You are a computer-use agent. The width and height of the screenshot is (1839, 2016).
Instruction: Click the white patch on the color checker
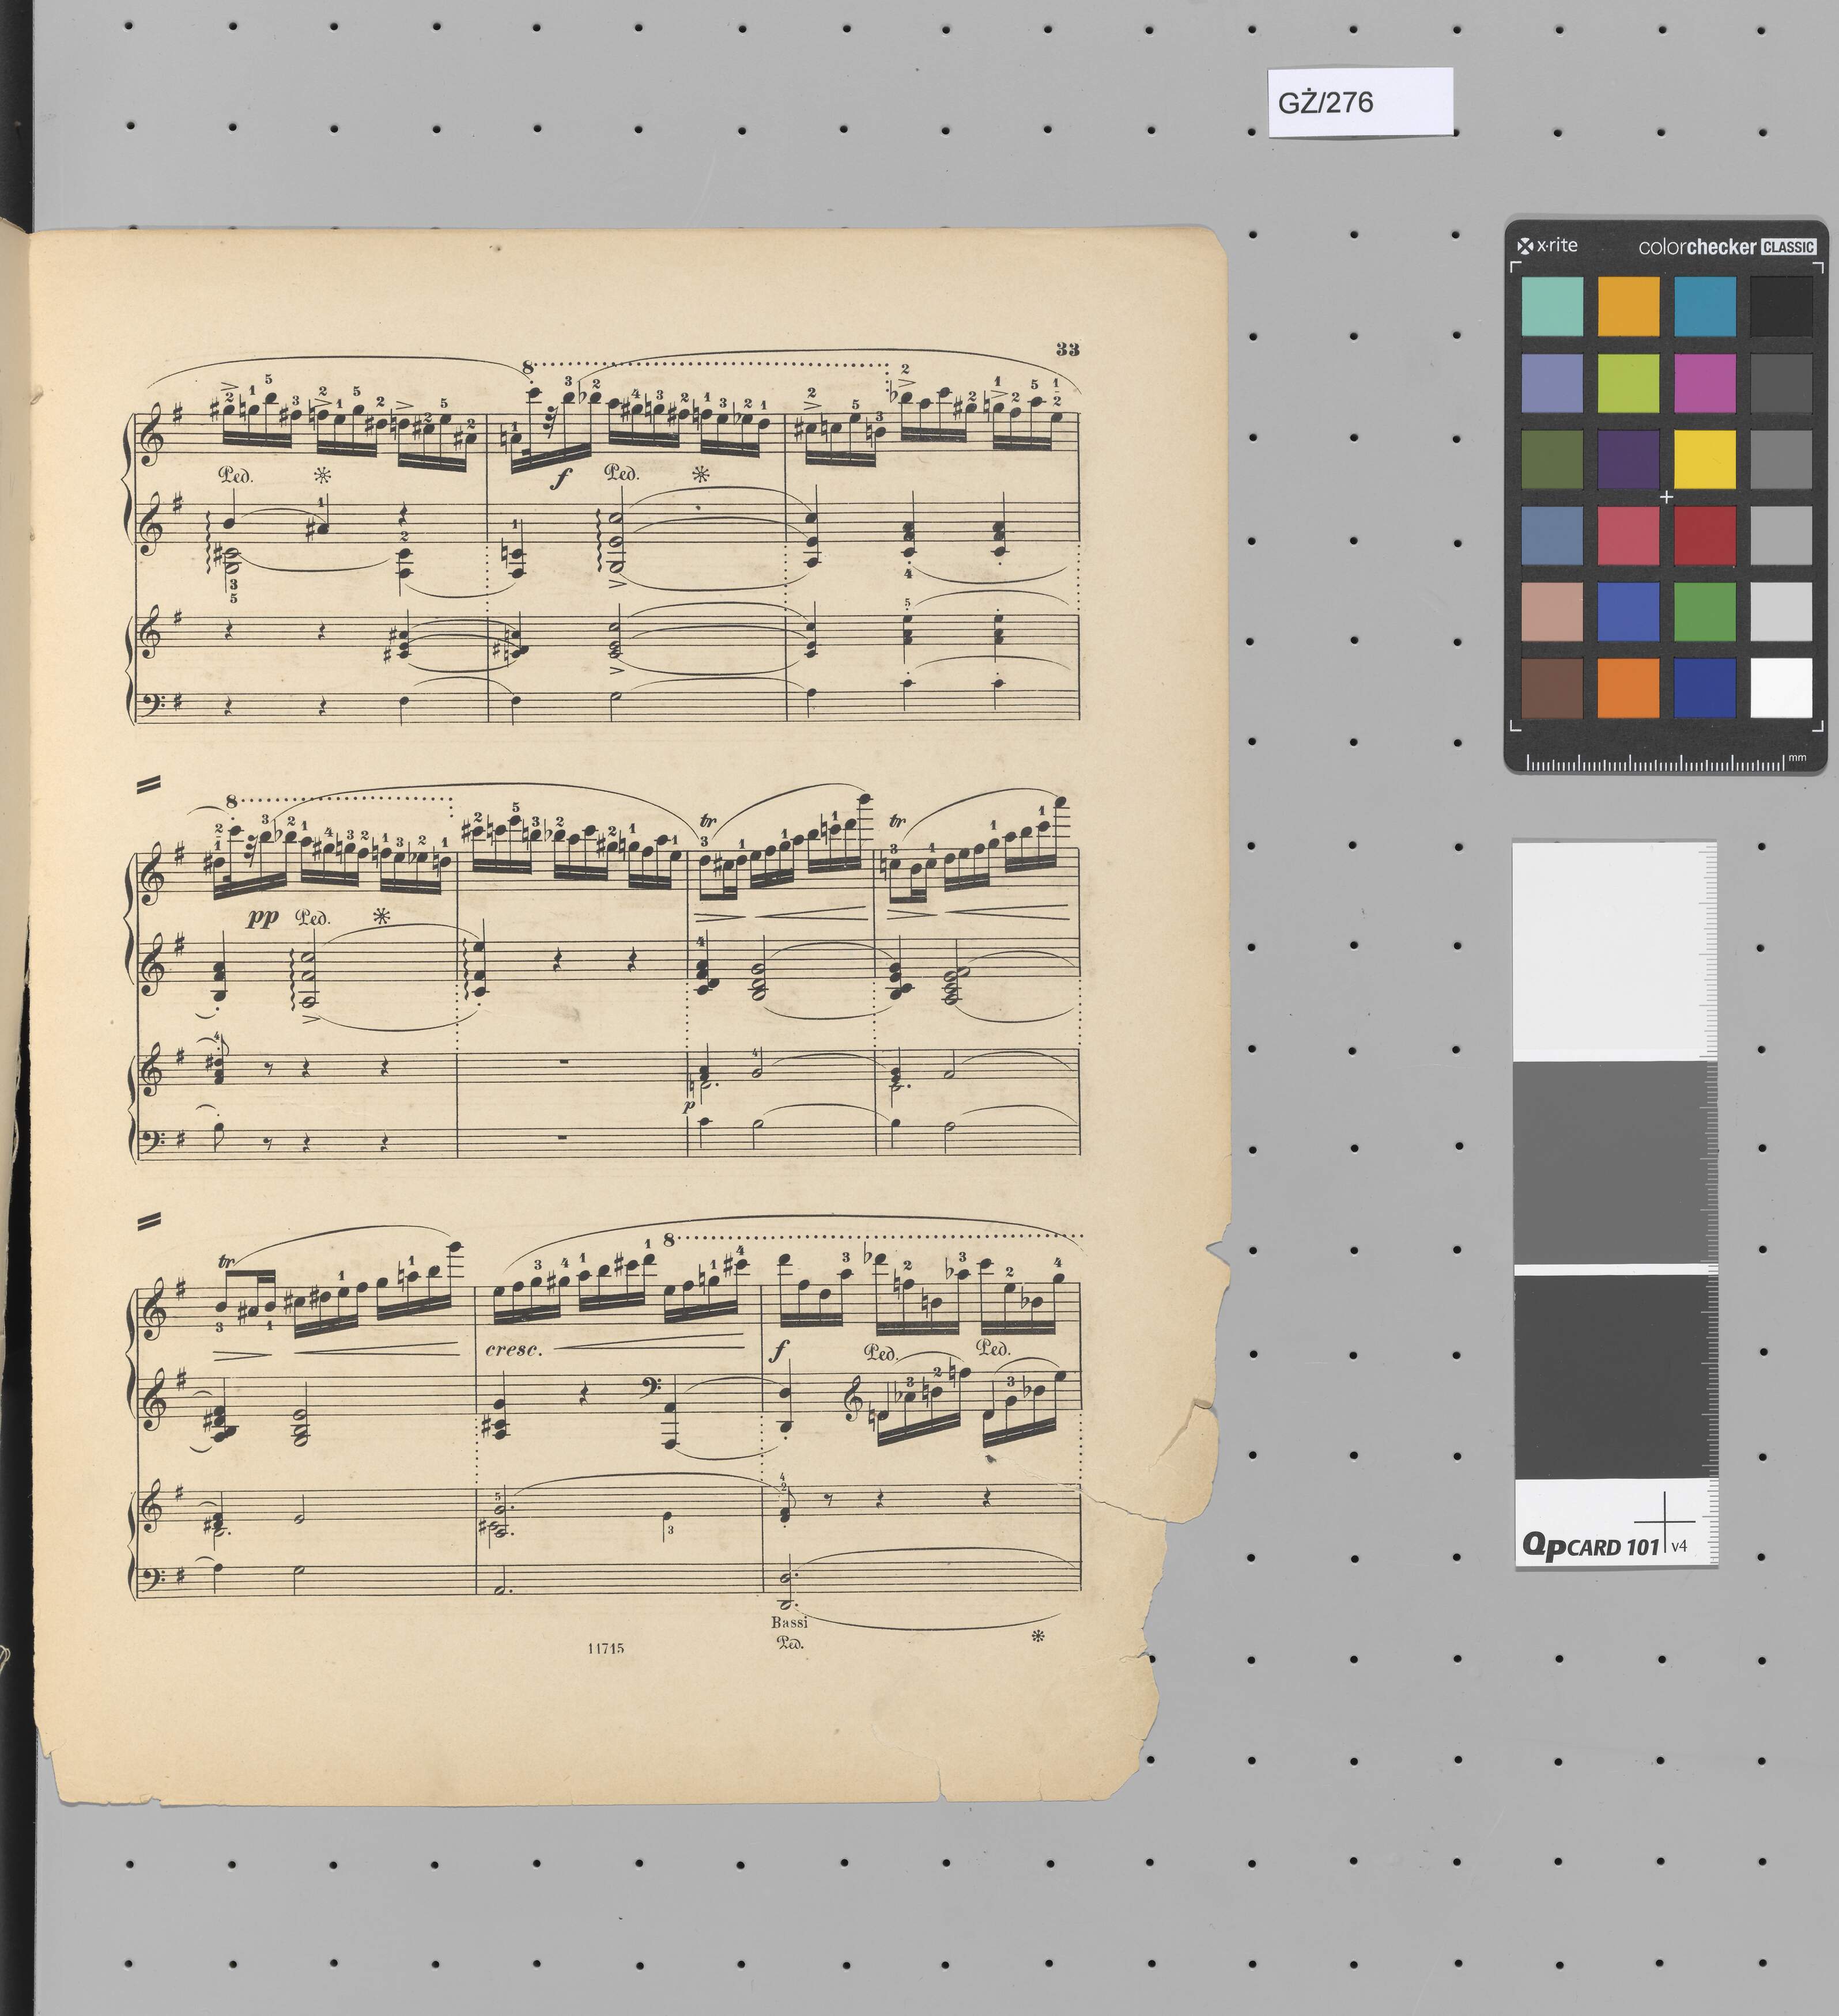click(x=1781, y=687)
